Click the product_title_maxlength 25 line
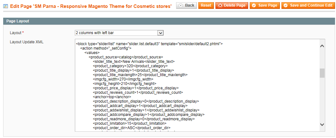 tap(140, 75)
